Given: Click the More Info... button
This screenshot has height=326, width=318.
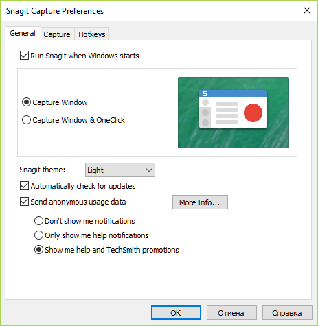Looking at the screenshot, I should click(200, 202).
